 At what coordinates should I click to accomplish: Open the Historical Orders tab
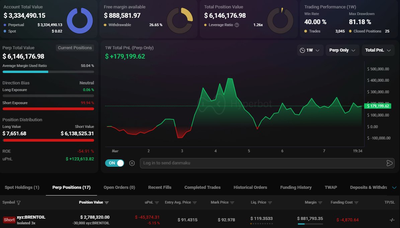click(250, 187)
